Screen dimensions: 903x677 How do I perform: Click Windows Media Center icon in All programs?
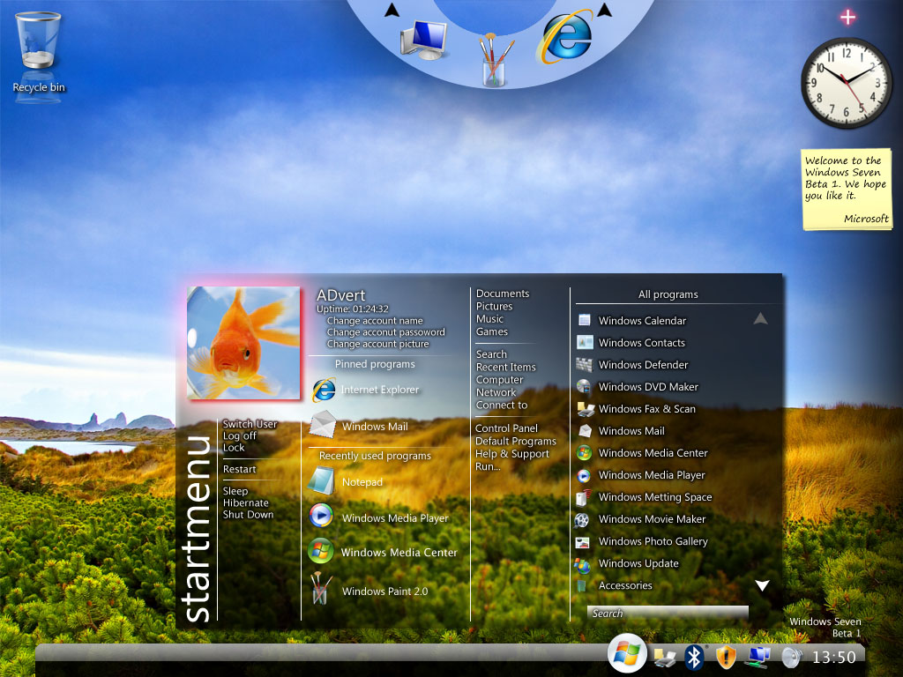(x=584, y=453)
